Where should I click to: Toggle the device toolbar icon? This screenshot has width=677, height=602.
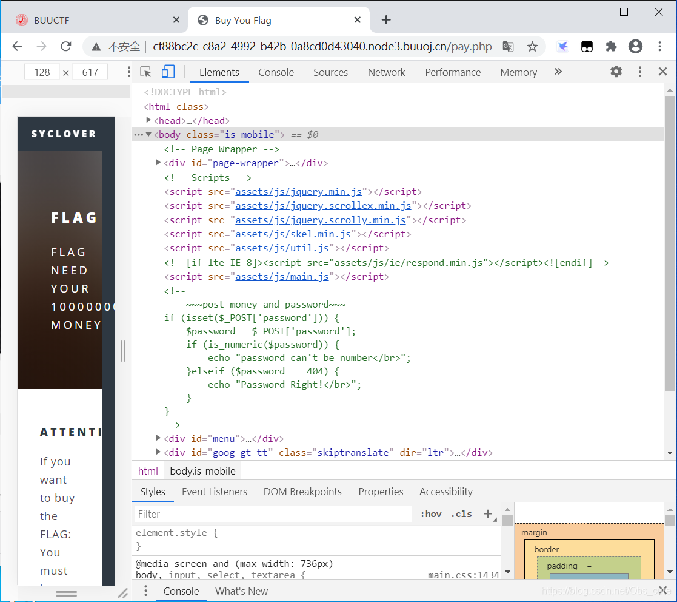pyautogui.click(x=168, y=72)
